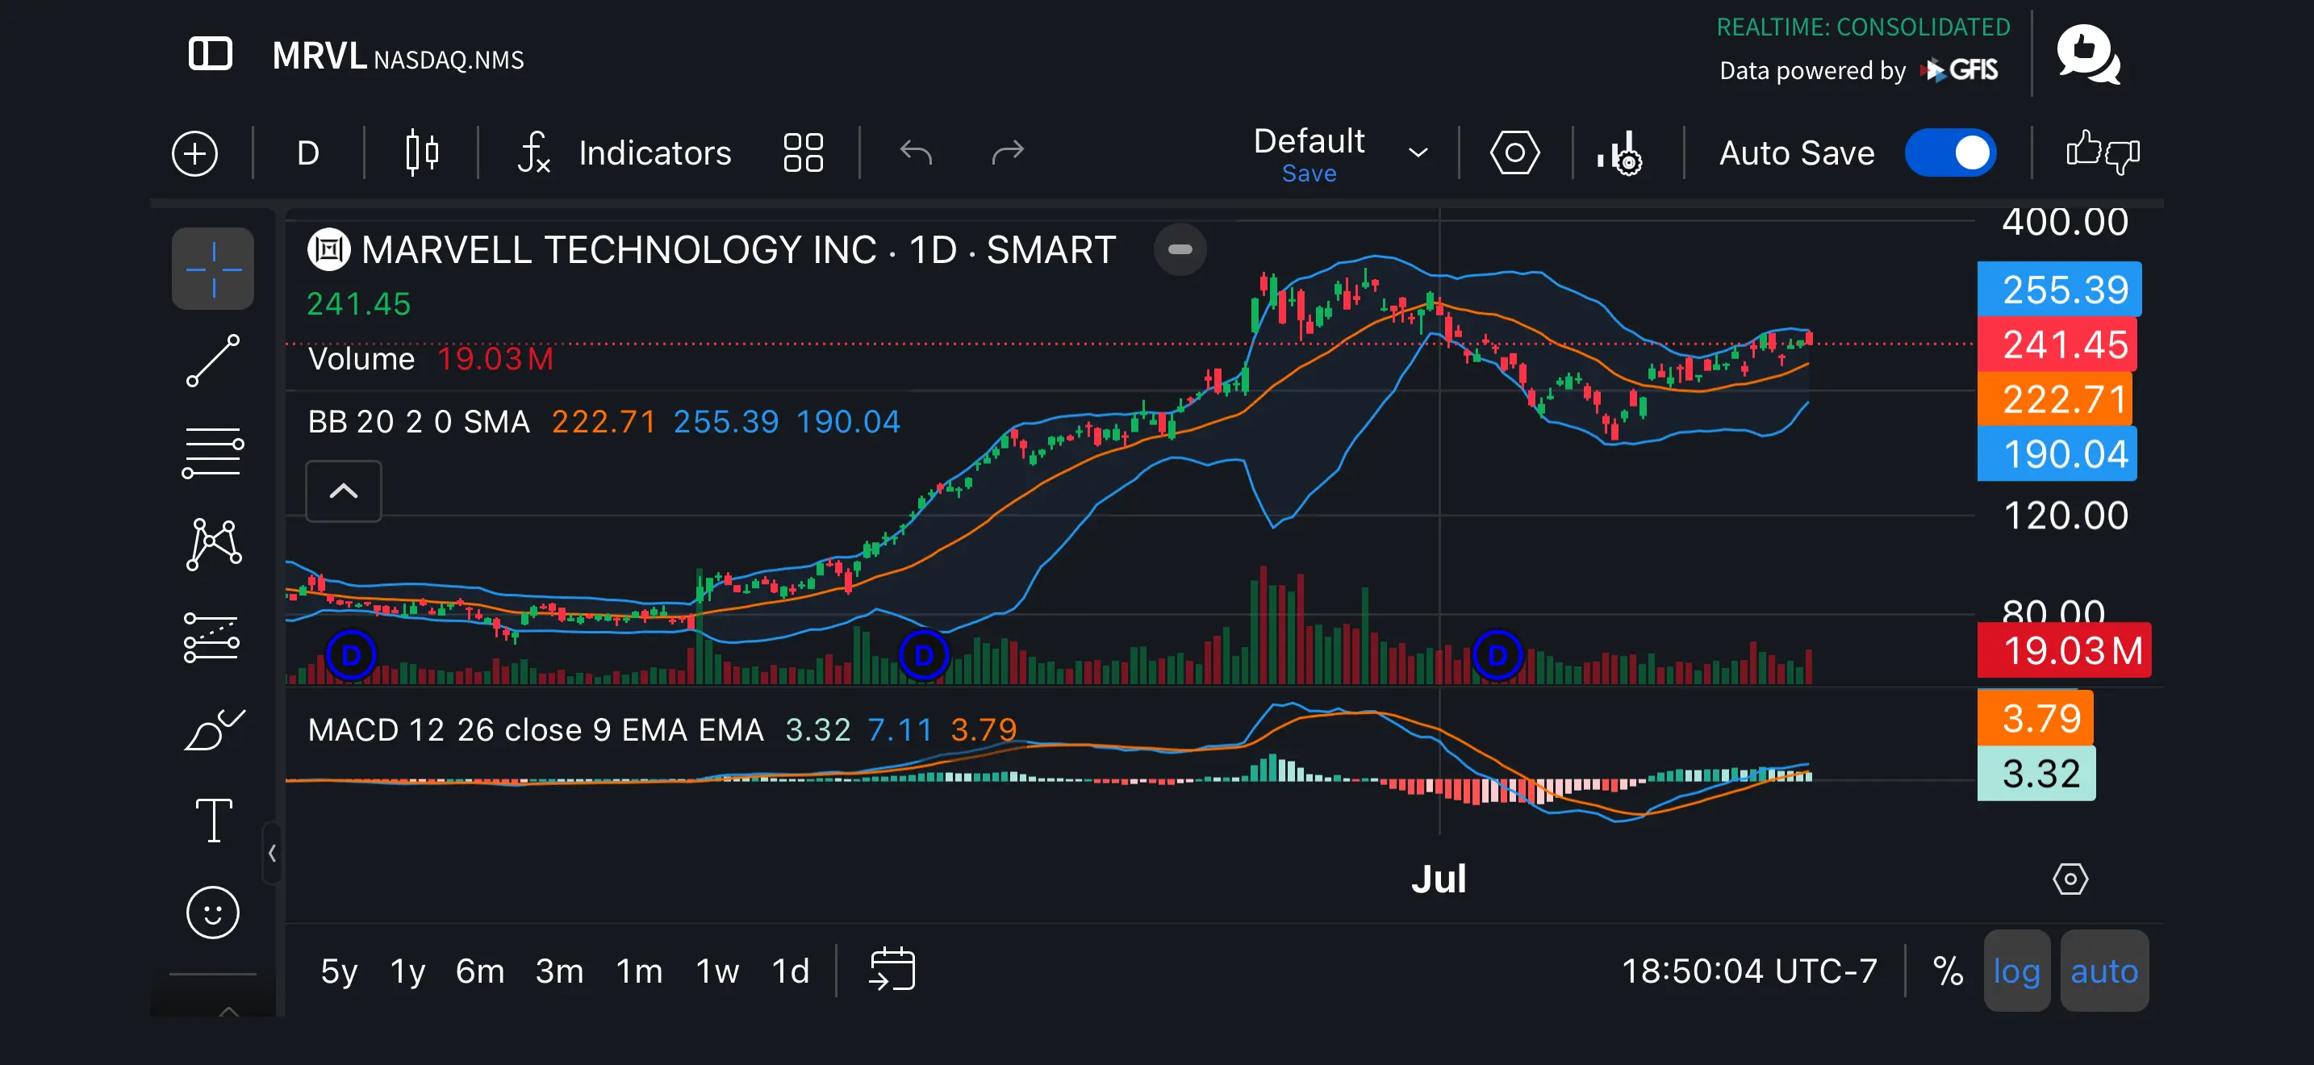The width and height of the screenshot is (2314, 1065).
Task: Select the text annotation tool
Action: tap(213, 820)
